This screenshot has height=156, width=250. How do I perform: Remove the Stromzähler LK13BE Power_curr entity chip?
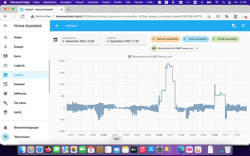[x=197, y=48]
